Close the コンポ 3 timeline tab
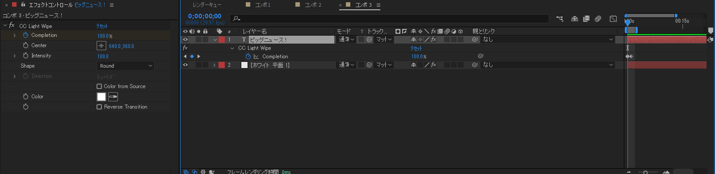This screenshot has width=715, height=174. (341, 5)
